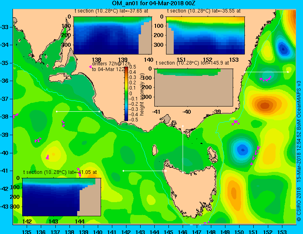This screenshot has width=303, height=234.
Task: Click the "height anomaly (m)" colorbar label
Action: 142,94
